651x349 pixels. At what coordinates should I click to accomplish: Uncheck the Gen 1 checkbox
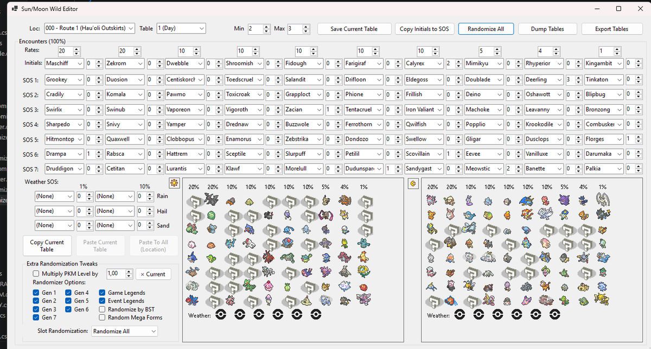coord(36,293)
